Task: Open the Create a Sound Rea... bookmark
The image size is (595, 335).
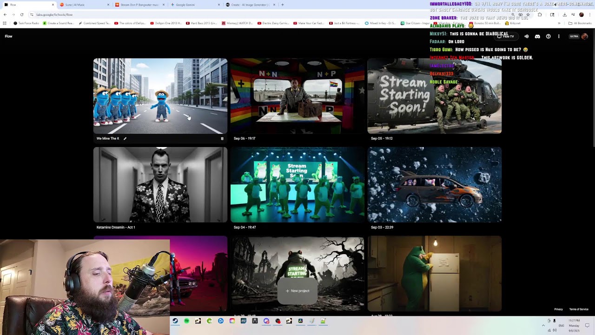Action: coord(59,23)
